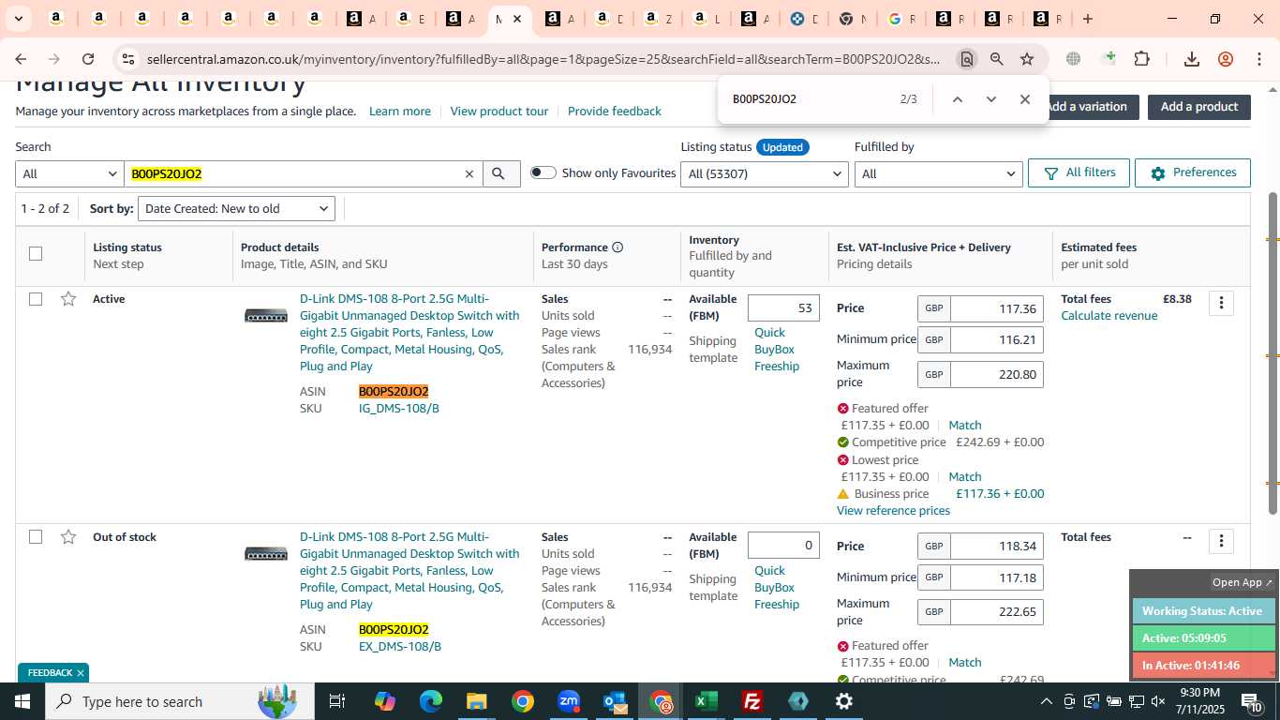Clear the inventory search term
The height and width of the screenshot is (720, 1280).
469,173
